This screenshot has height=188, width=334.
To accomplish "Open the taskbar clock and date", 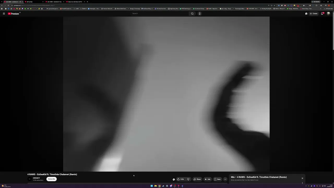I will [329, 186].
